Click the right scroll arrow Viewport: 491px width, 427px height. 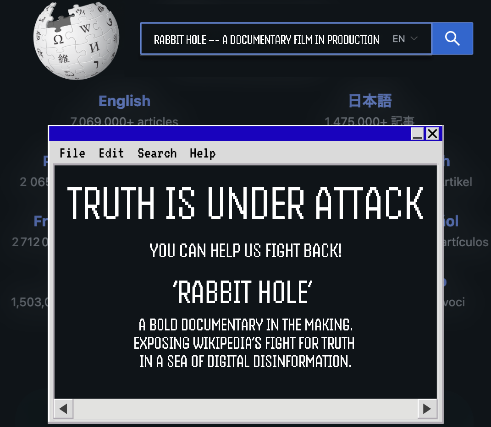(x=427, y=409)
